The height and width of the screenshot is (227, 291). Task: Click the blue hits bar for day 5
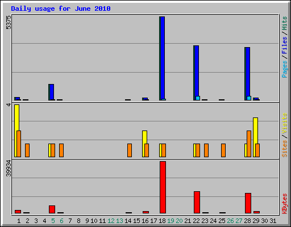point(52,92)
